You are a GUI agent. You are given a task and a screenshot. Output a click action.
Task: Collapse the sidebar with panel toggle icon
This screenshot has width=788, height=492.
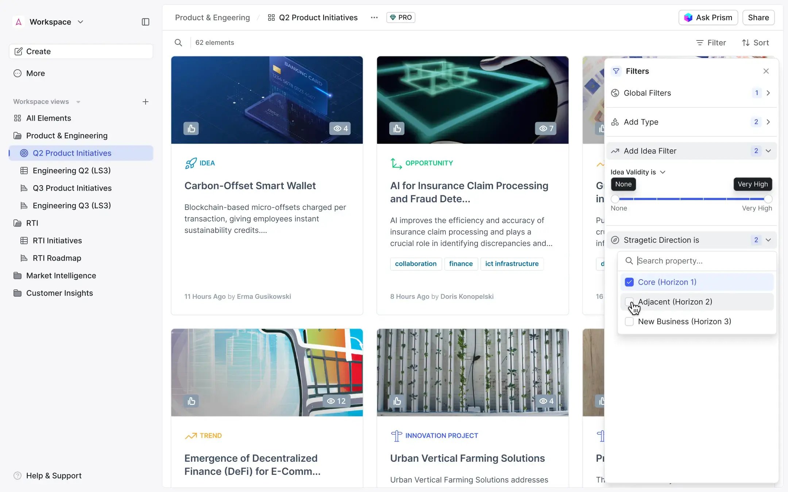point(146,22)
